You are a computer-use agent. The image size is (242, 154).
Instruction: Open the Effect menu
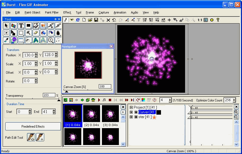(x=67, y=12)
